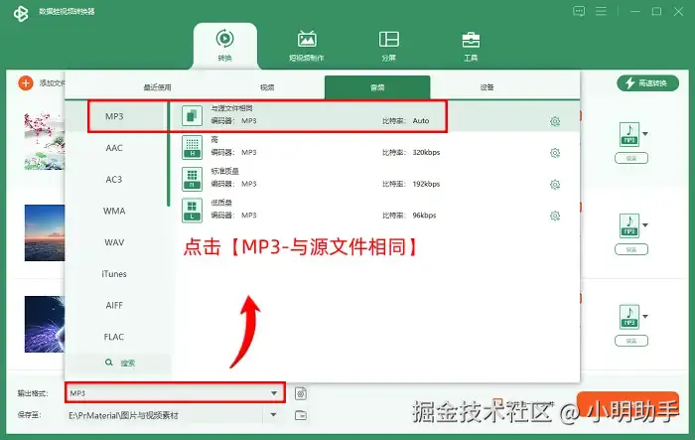Switch to the 视频 format tab
Image resolution: width=695 pixels, height=440 pixels.
pyautogui.click(x=267, y=87)
